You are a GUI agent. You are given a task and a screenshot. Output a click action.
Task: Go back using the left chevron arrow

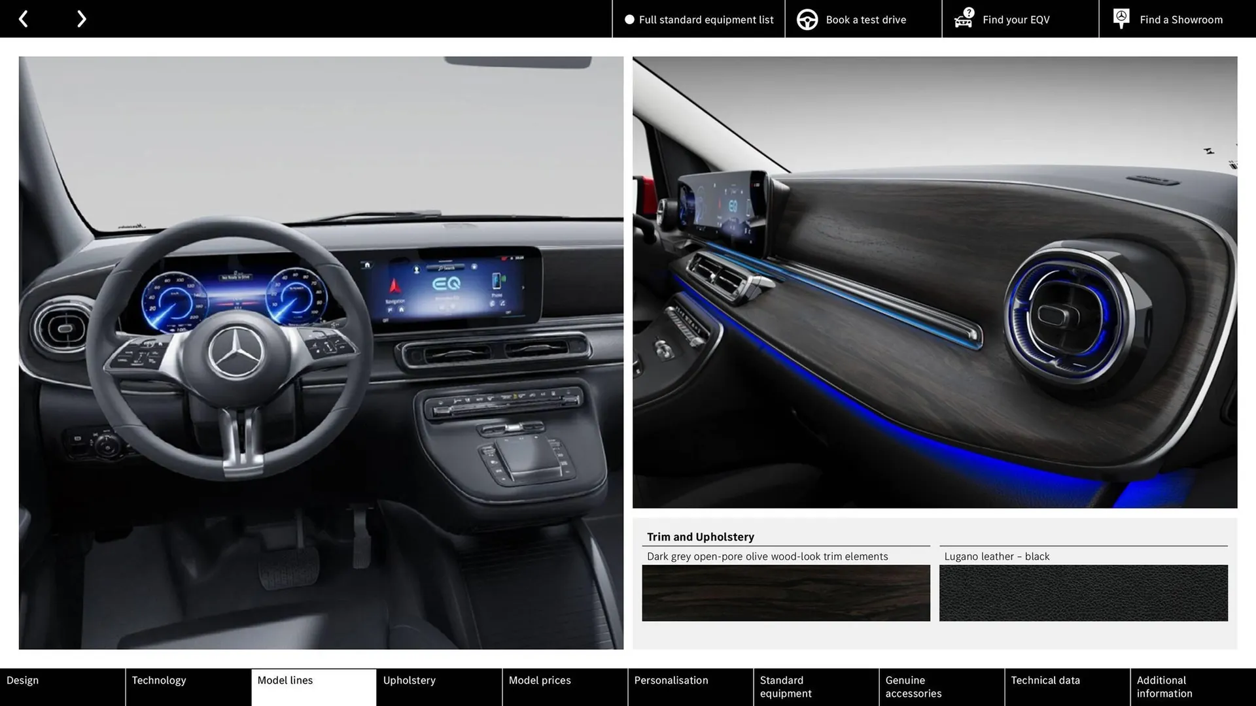pos(24,19)
